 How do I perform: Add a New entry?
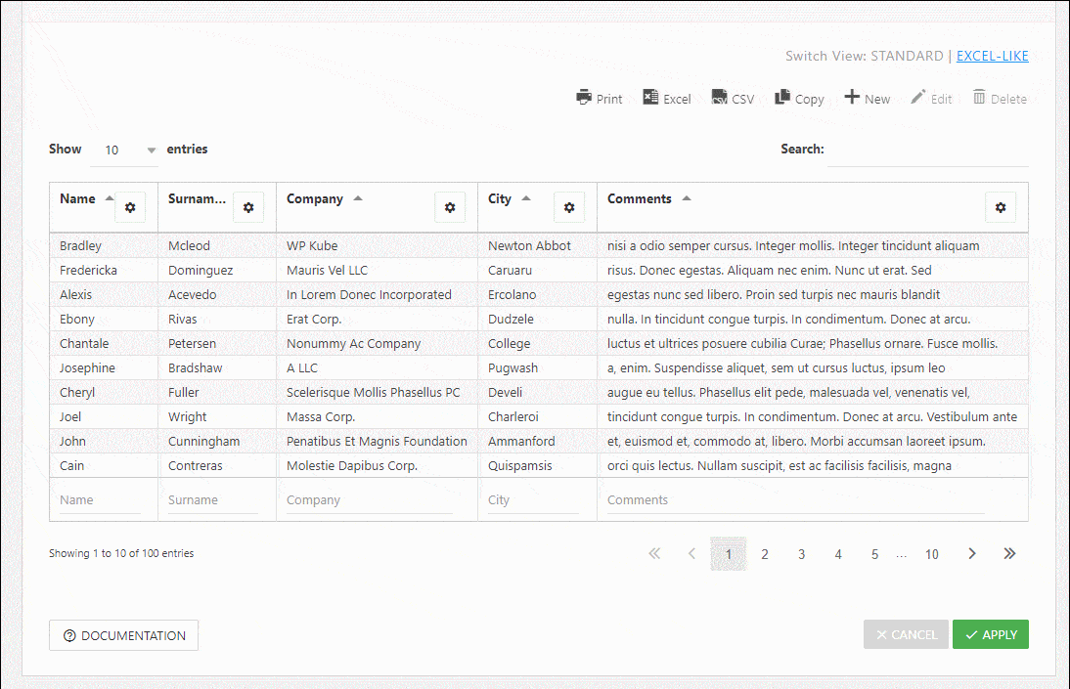[868, 99]
